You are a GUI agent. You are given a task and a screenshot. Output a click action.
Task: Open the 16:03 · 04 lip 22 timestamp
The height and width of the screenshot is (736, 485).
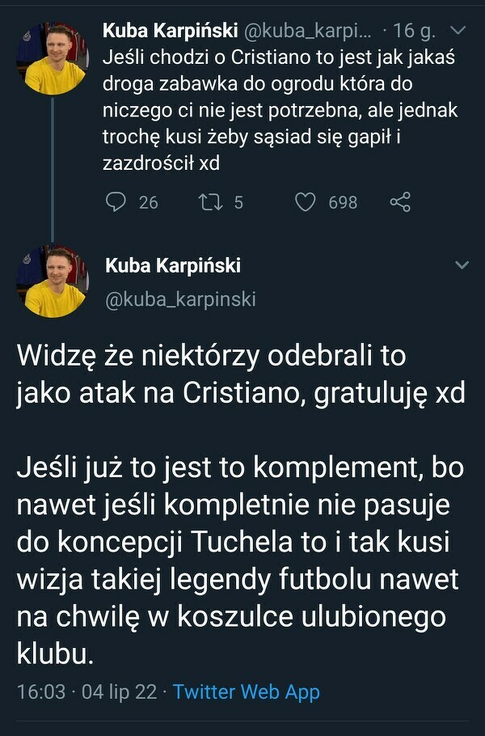point(86,692)
